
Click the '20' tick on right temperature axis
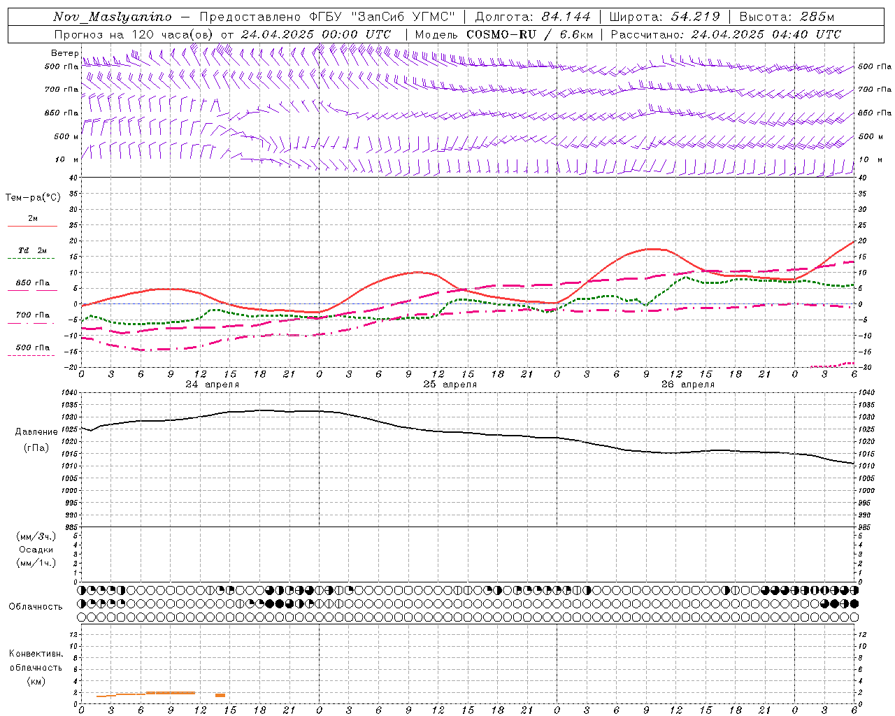tap(862, 241)
